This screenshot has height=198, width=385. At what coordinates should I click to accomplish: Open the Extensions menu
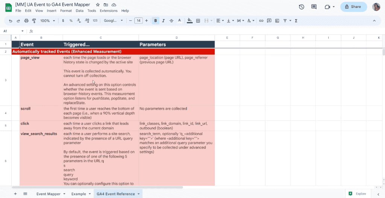click(108, 11)
